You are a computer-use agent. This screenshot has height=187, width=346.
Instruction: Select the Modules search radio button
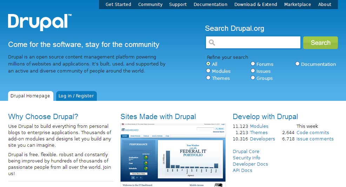coord(208,71)
